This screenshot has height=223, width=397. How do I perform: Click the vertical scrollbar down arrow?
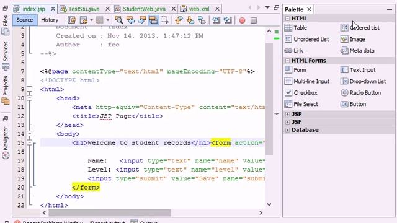click(x=269, y=204)
